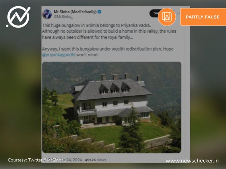
Task: Click the partially hidden Subscribe button
Action: pos(154,13)
